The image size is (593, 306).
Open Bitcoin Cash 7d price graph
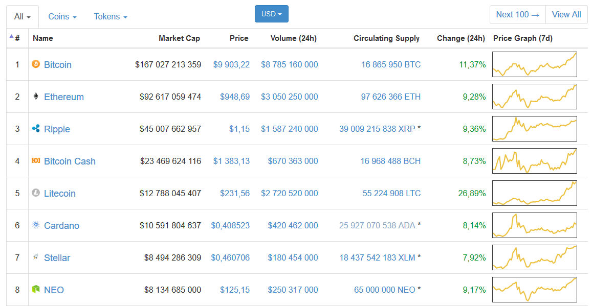coord(534,160)
